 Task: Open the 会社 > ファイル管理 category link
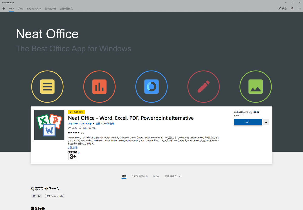point(105,124)
